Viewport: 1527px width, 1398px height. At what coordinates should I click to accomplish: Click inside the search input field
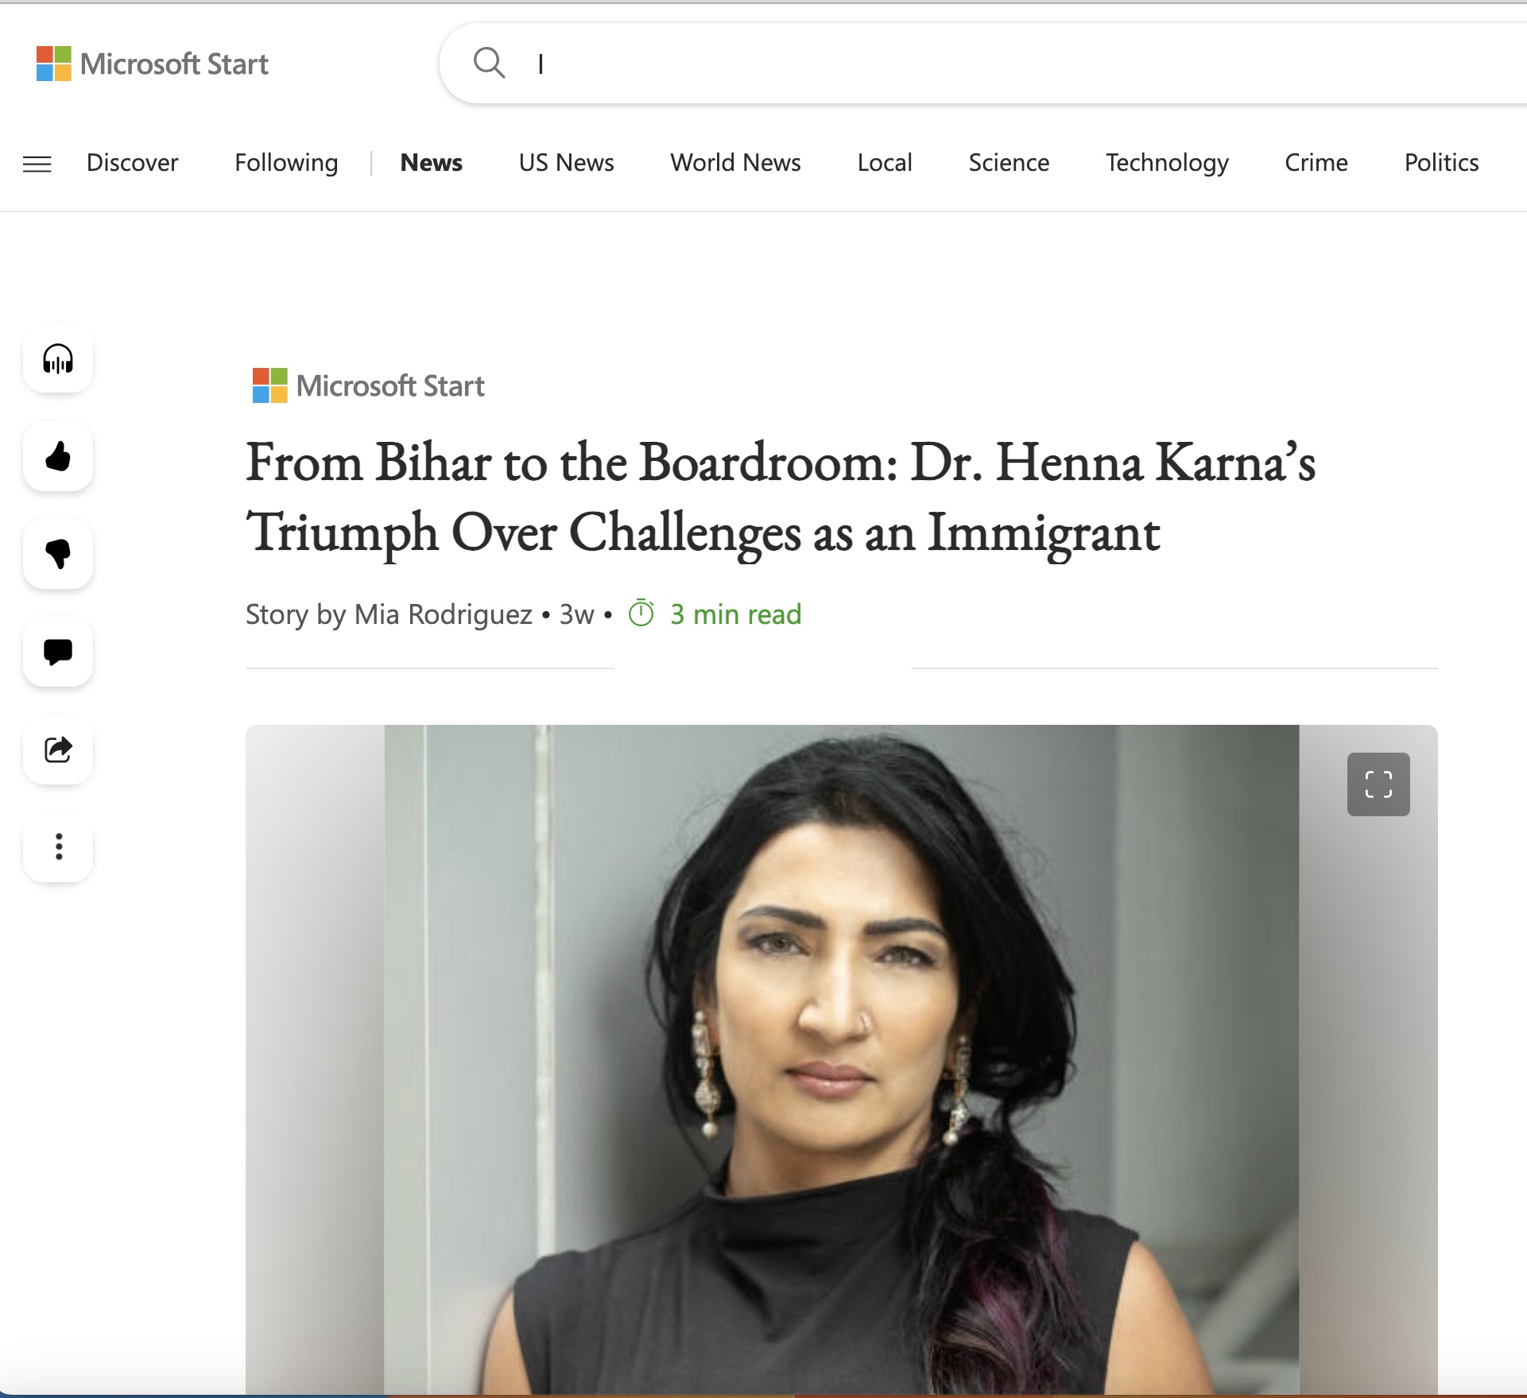954,64
